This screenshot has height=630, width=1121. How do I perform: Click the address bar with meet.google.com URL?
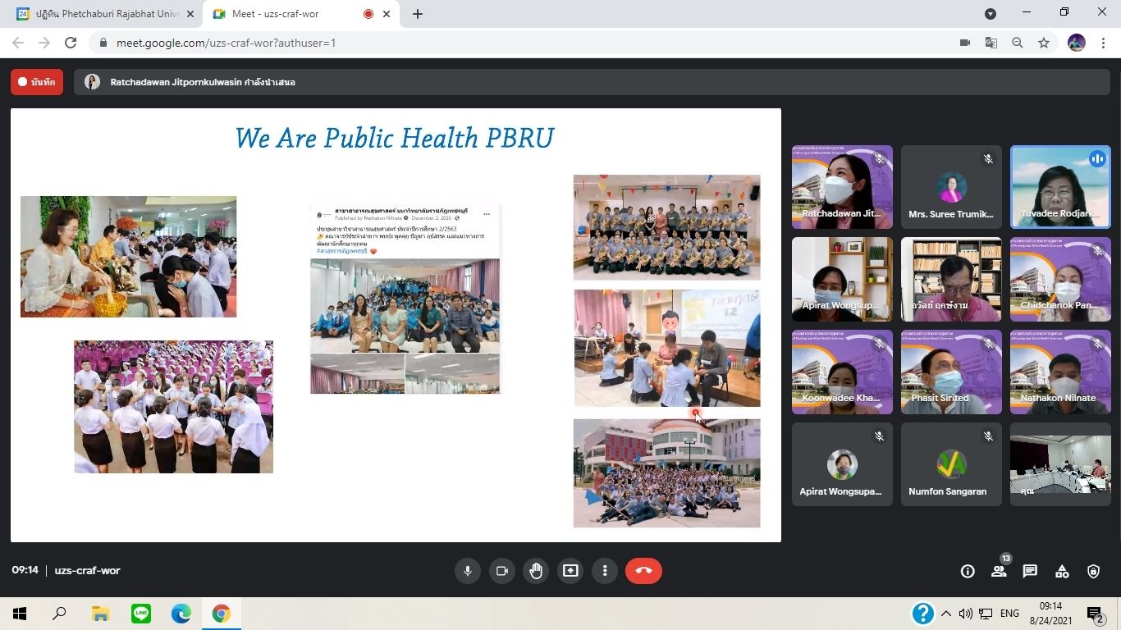point(492,43)
